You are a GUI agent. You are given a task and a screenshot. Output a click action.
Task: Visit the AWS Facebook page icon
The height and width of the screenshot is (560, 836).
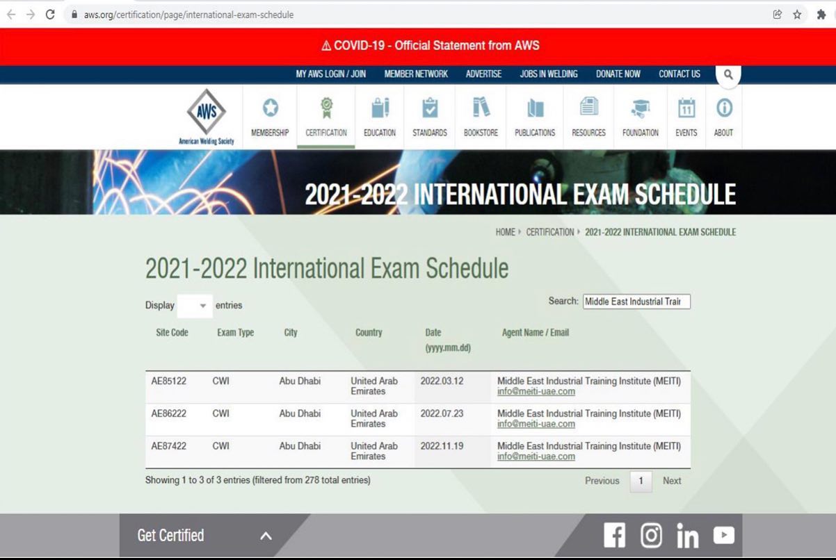pos(614,535)
